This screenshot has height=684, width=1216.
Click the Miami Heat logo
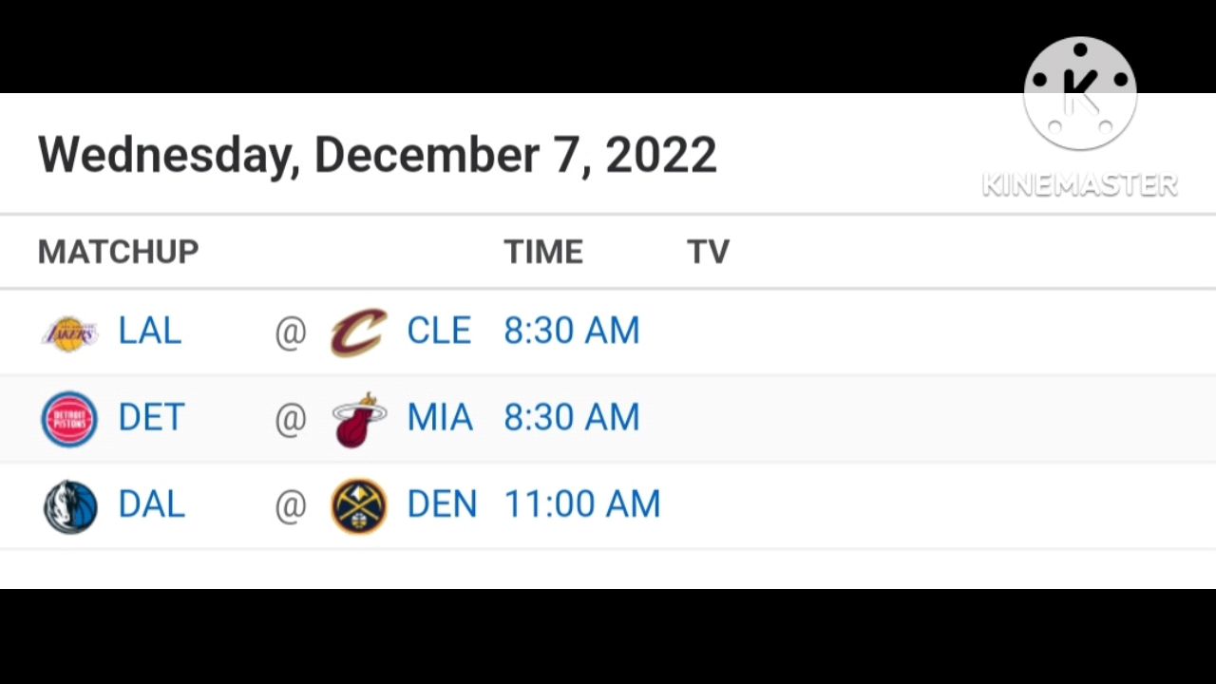click(359, 419)
